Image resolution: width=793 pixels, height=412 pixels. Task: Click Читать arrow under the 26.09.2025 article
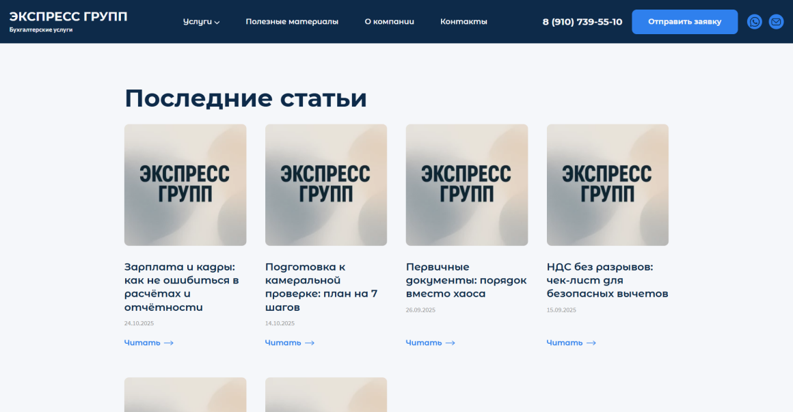click(x=450, y=343)
